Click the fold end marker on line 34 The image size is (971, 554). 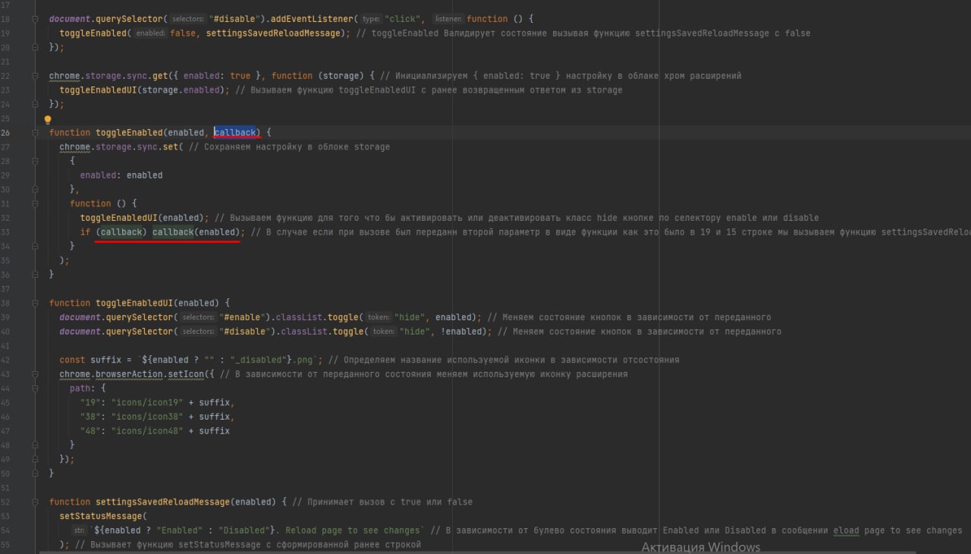click(x=36, y=246)
